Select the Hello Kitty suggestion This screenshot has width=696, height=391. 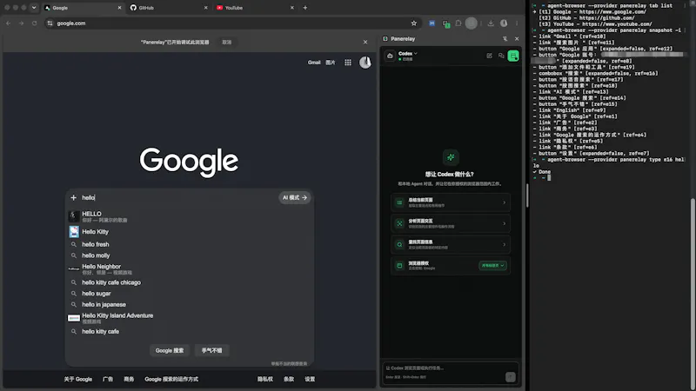click(190, 231)
